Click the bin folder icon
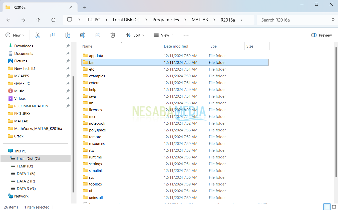The height and width of the screenshot is (210, 338). click(85, 62)
